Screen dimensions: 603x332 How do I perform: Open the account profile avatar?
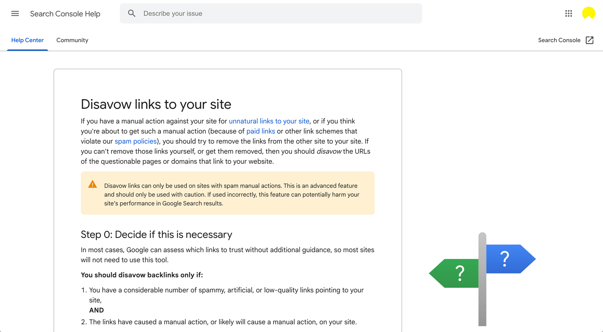pos(589,13)
